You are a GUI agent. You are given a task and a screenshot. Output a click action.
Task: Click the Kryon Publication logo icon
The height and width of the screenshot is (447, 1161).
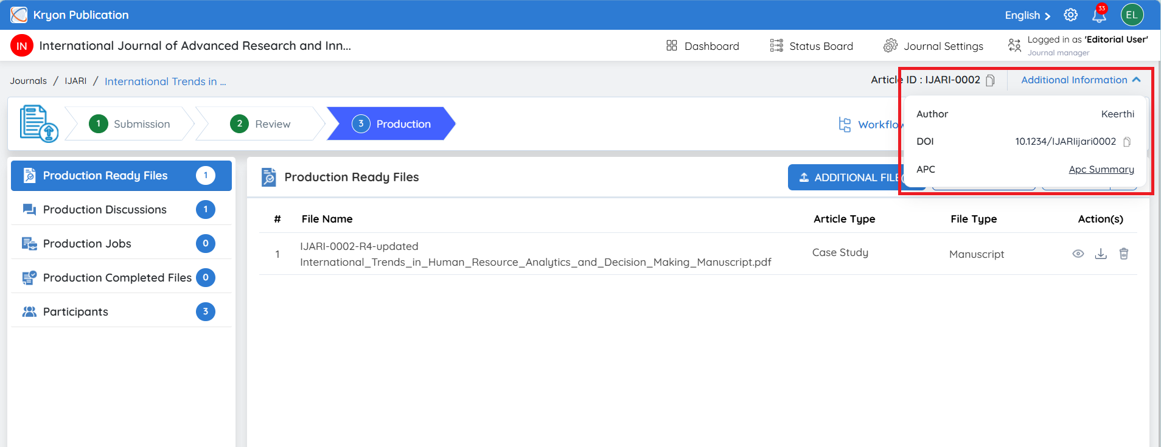tap(19, 15)
